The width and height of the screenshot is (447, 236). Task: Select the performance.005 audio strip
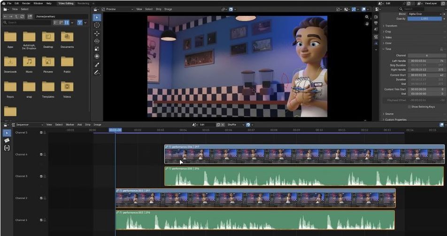click(x=282, y=178)
